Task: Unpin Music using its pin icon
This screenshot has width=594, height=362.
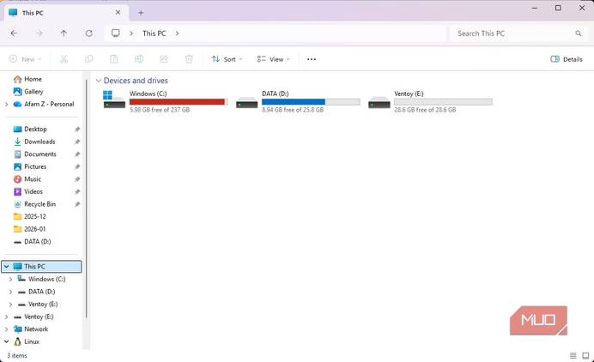Action: click(x=77, y=179)
